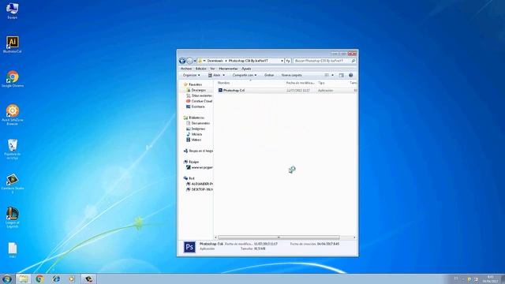This screenshot has width=505, height=284.
Task: Select the blank text file desktop icon
Action: [x=13, y=250]
